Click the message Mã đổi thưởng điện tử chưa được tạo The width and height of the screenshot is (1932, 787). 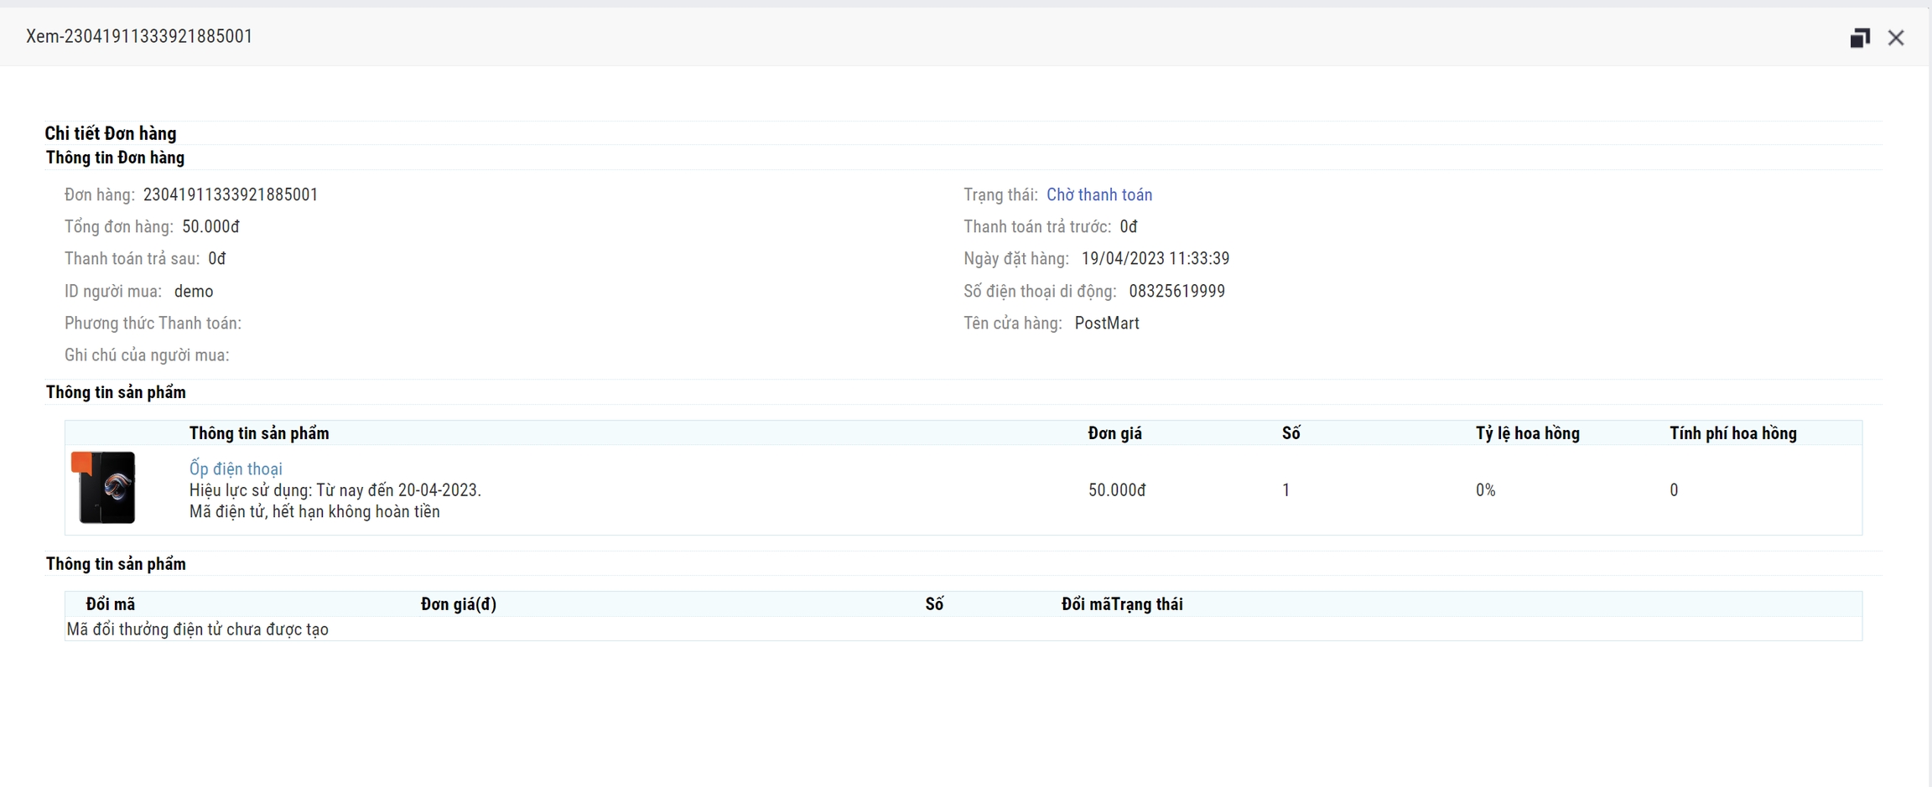[x=198, y=629]
